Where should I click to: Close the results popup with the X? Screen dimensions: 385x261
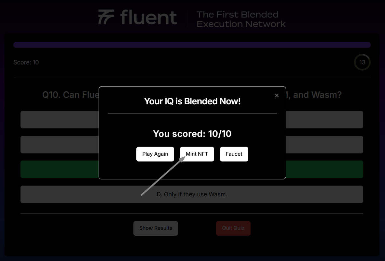coord(277,95)
